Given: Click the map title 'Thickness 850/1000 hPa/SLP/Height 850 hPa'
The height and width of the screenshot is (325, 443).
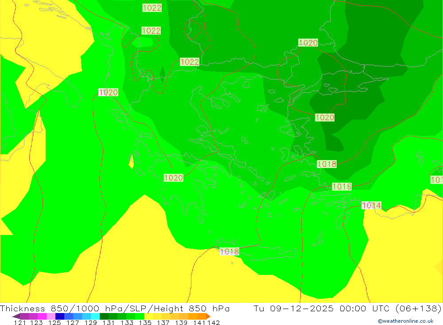Looking at the screenshot, I should coord(115,308).
